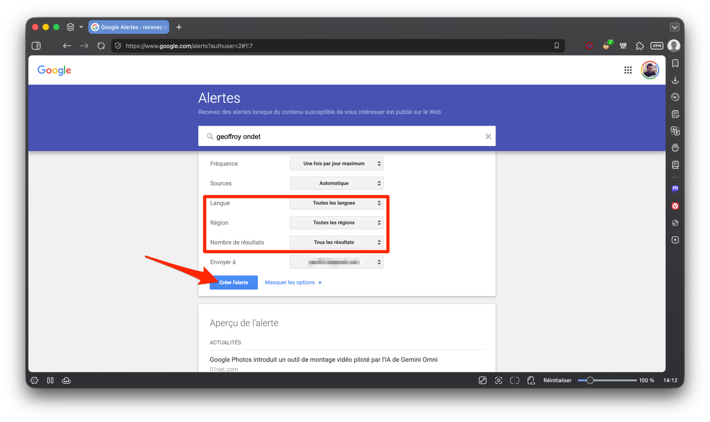
Task: Open the Google Photos Gemini Omni article
Action: (x=324, y=359)
